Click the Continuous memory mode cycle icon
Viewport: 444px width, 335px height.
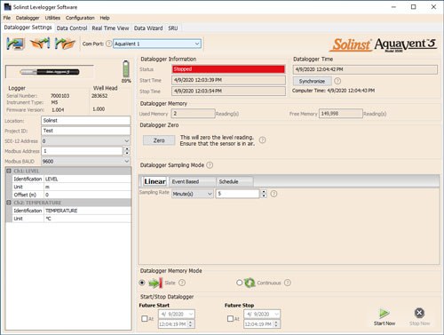click(250, 283)
